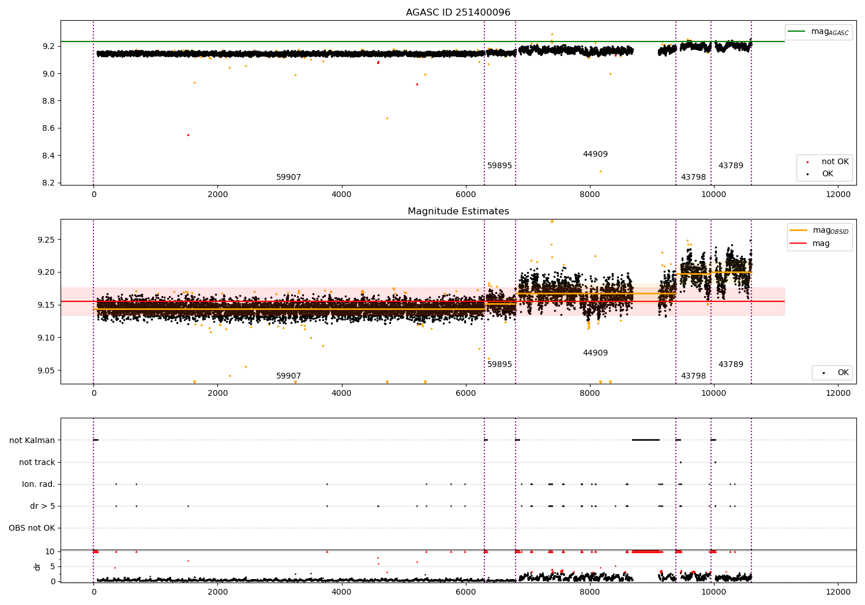Select the OK legend entry in Magnitude Estimates plot
This screenshot has height=605, width=865.
pyautogui.click(x=834, y=373)
